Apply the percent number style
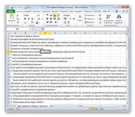135x117 pixels. (x=70, y=19)
